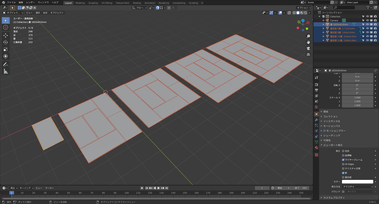The image size is (379, 204).
Task: Open the 表示方法 テクスチャ dropdown
Action: [357, 187]
